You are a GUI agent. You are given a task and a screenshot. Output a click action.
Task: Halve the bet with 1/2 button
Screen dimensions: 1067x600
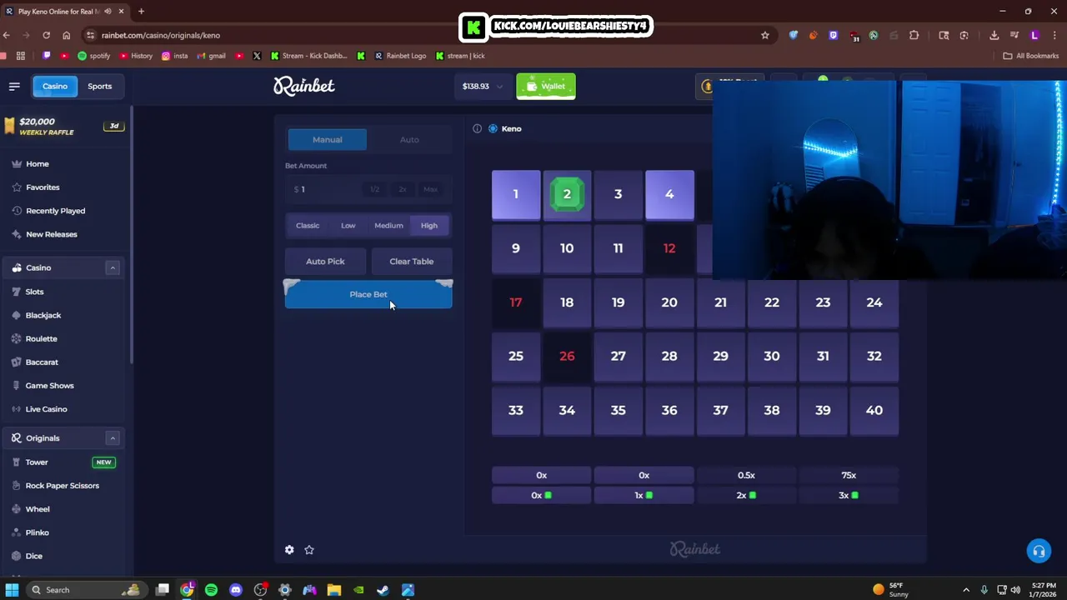pos(374,190)
